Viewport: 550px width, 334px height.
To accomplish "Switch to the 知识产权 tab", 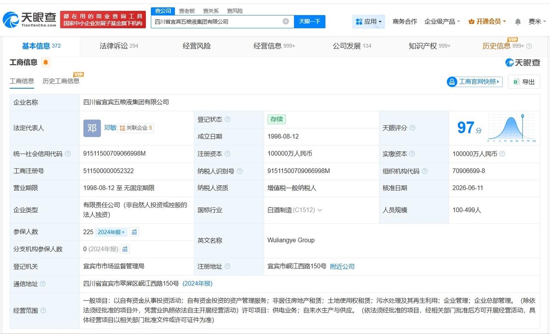I will coord(430,46).
